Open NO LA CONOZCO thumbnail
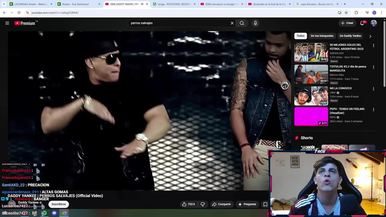Screen dimensions: 386x217 coord(311,96)
